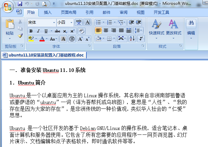The width and height of the screenshot is (208, 147).
Task: Switch to the 引用 tab
Action: (x=90, y=12)
